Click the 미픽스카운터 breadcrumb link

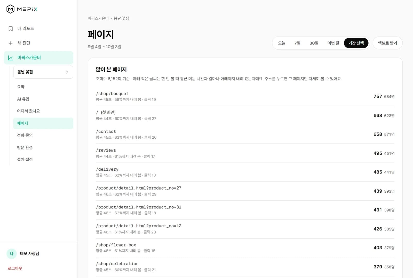tap(98, 18)
